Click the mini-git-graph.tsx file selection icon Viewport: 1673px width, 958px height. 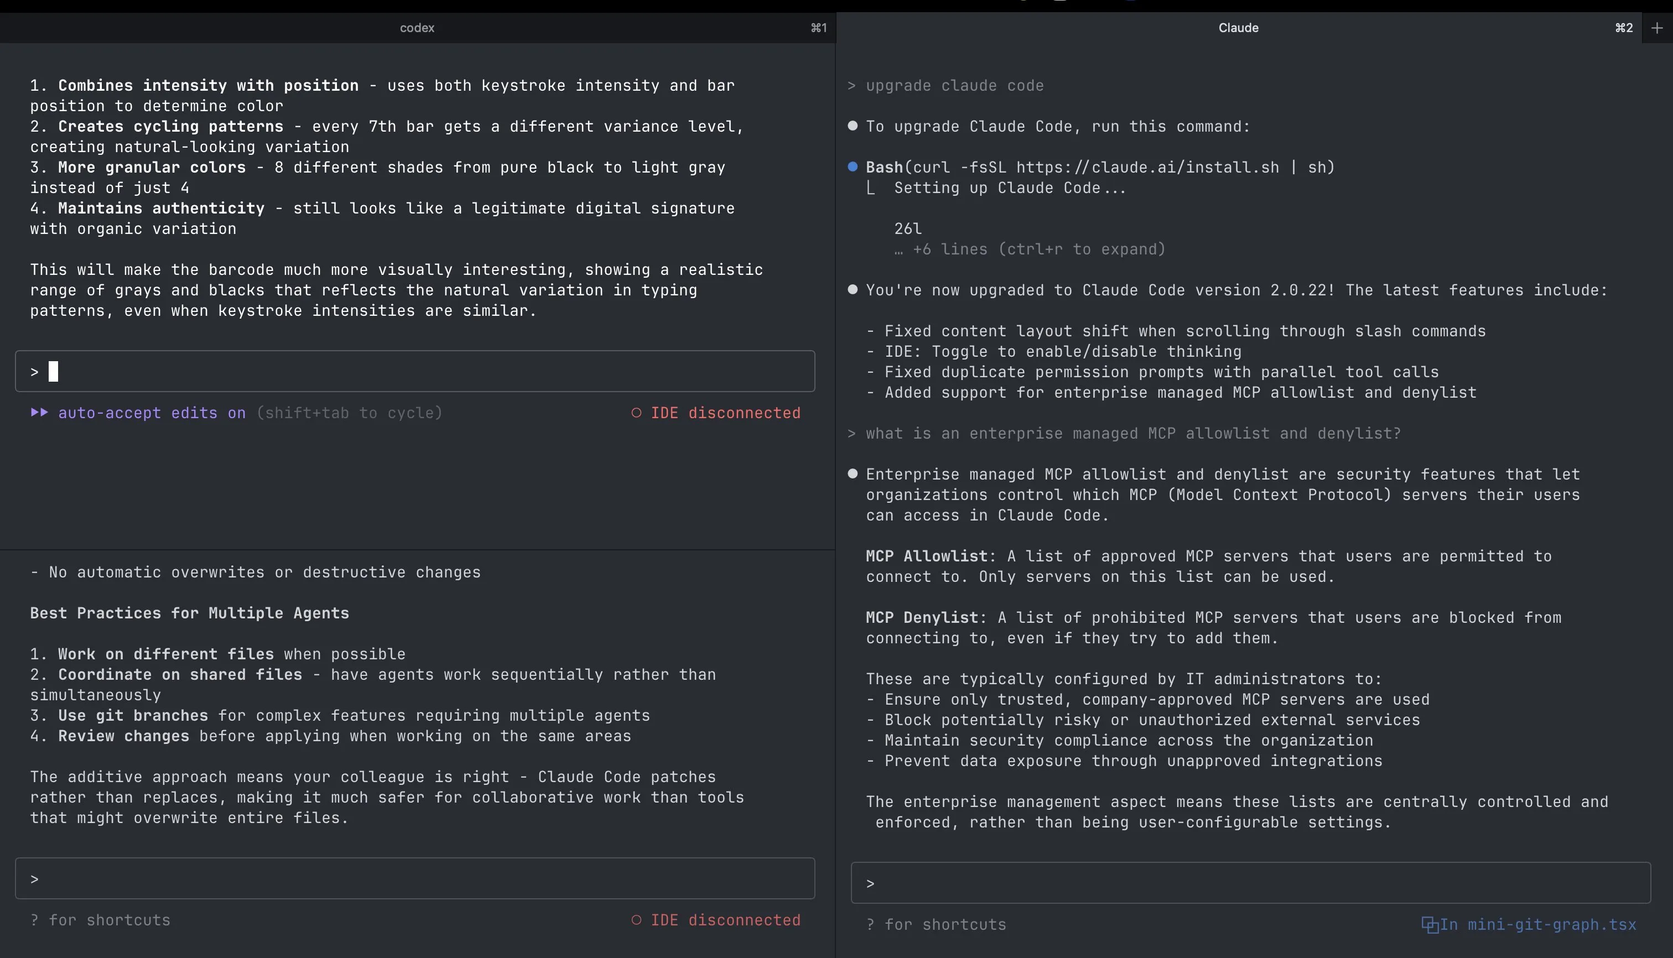click(x=1430, y=924)
